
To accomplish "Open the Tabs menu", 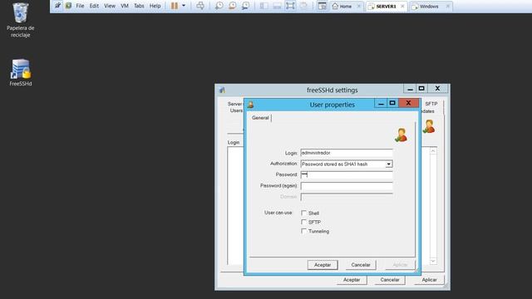I will click(x=139, y=6).
